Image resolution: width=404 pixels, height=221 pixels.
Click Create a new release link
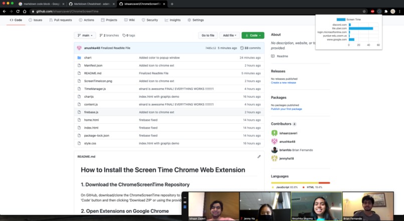coord(283,83)
